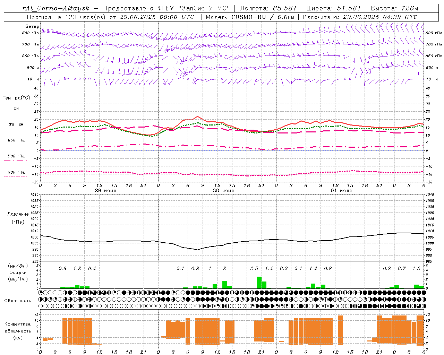Viewport: 444px width, 355px height.
Task: Click the 0.7 precipitation value
Action: [x=402, y=268]
